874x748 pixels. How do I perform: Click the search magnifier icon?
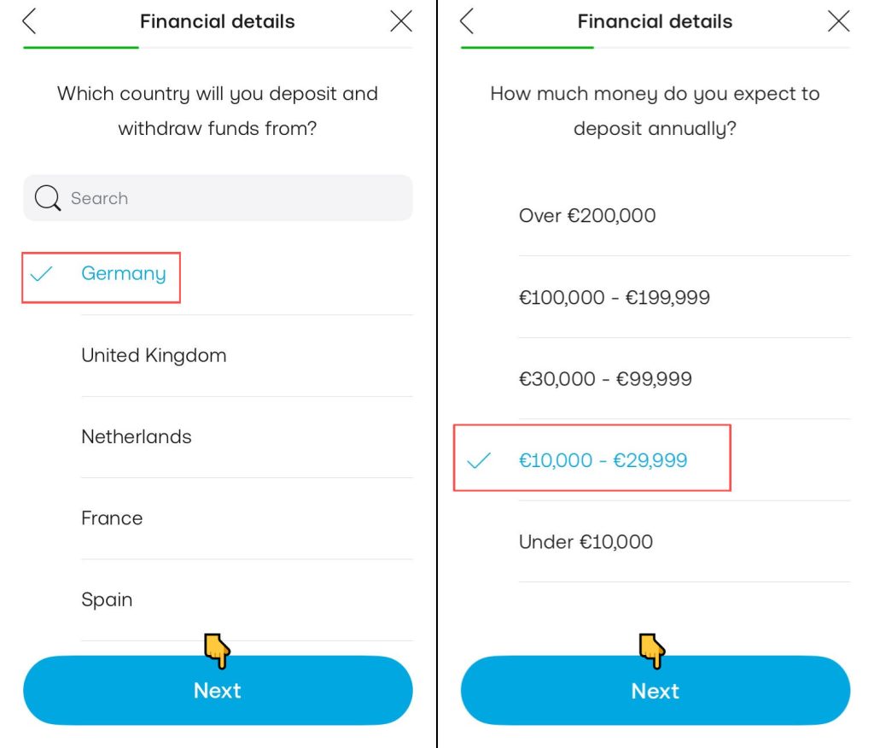(47, 198)
